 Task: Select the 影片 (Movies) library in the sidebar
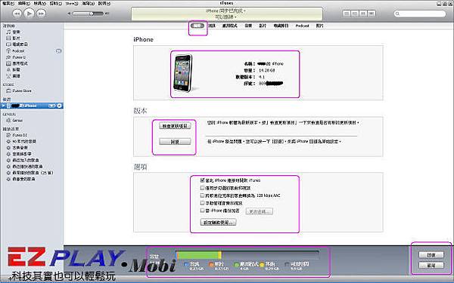pyautogui.click(x=17, y=38)
